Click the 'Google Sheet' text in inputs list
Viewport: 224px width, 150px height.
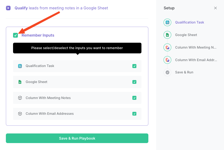[36, 82]
